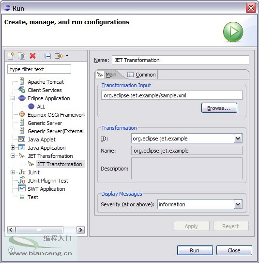
Task: Select the Apache Tomcat server icon
Action: (22, 81)
